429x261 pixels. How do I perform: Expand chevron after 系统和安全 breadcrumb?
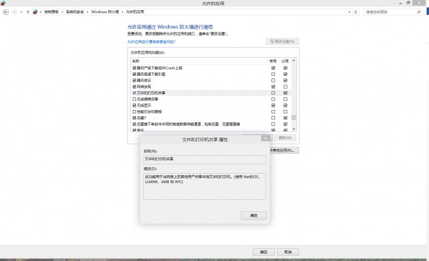[x=88, y=12]
